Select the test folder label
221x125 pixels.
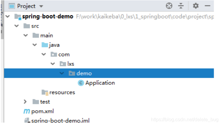pyautogui.click(x=45, y=102)
